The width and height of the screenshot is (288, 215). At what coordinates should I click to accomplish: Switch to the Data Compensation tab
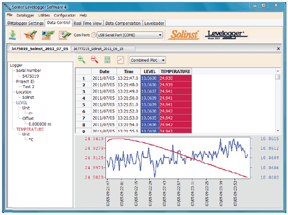point(123,23)
